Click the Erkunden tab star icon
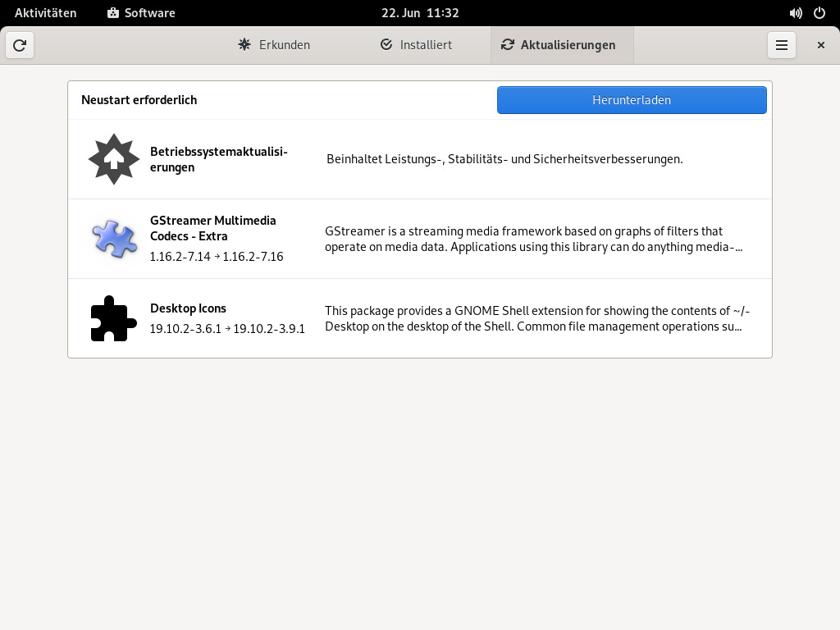This screenshot has height=630, width=840. pyautogui.click(x=244, y=44)
